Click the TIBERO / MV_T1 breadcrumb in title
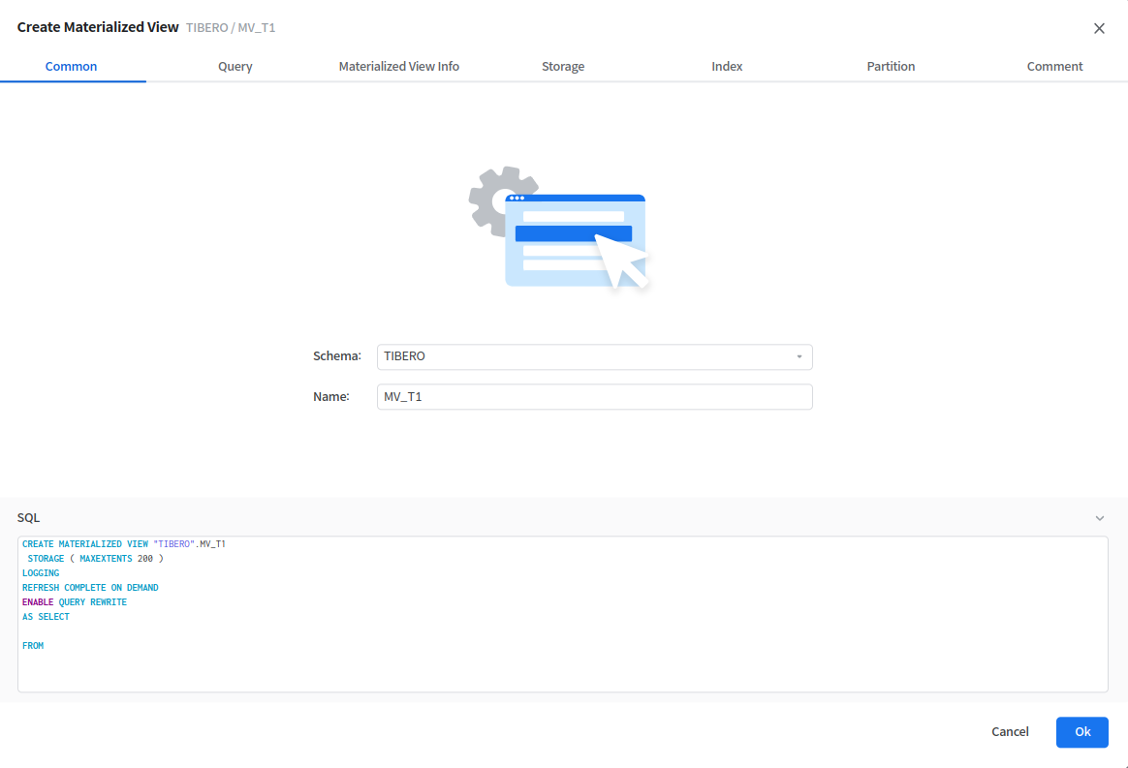This screenshot has height=768, width=1128. click(x=231, y=27)
